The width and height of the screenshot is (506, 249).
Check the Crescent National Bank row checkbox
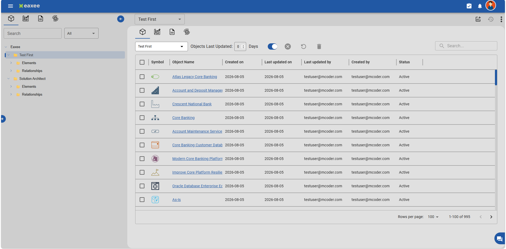click(x=142, y=104)
